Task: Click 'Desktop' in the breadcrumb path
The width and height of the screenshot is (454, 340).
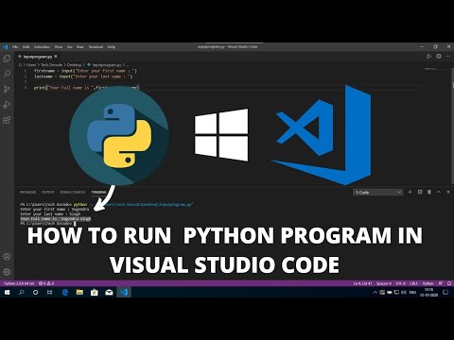Action: 74,65
